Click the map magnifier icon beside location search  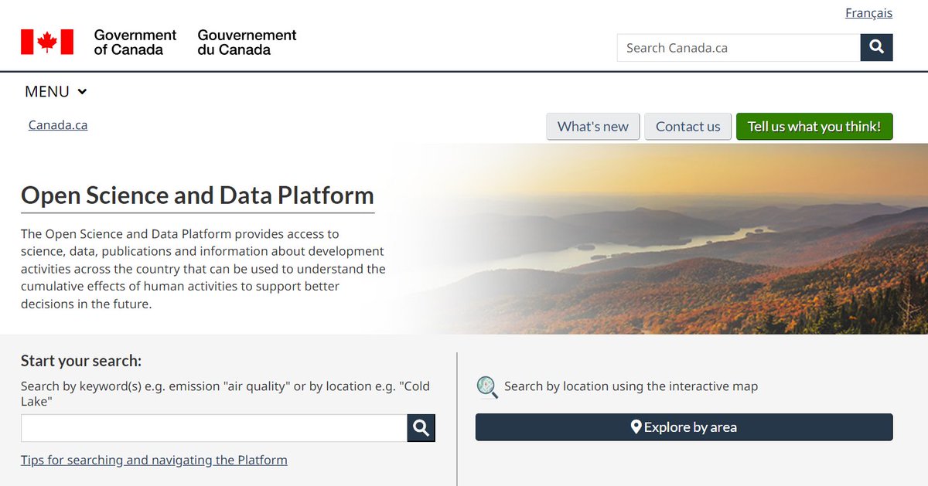487,386
